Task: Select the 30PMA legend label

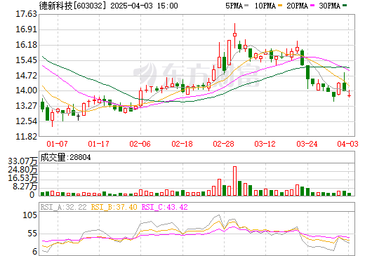Action: tap(330, 6)
